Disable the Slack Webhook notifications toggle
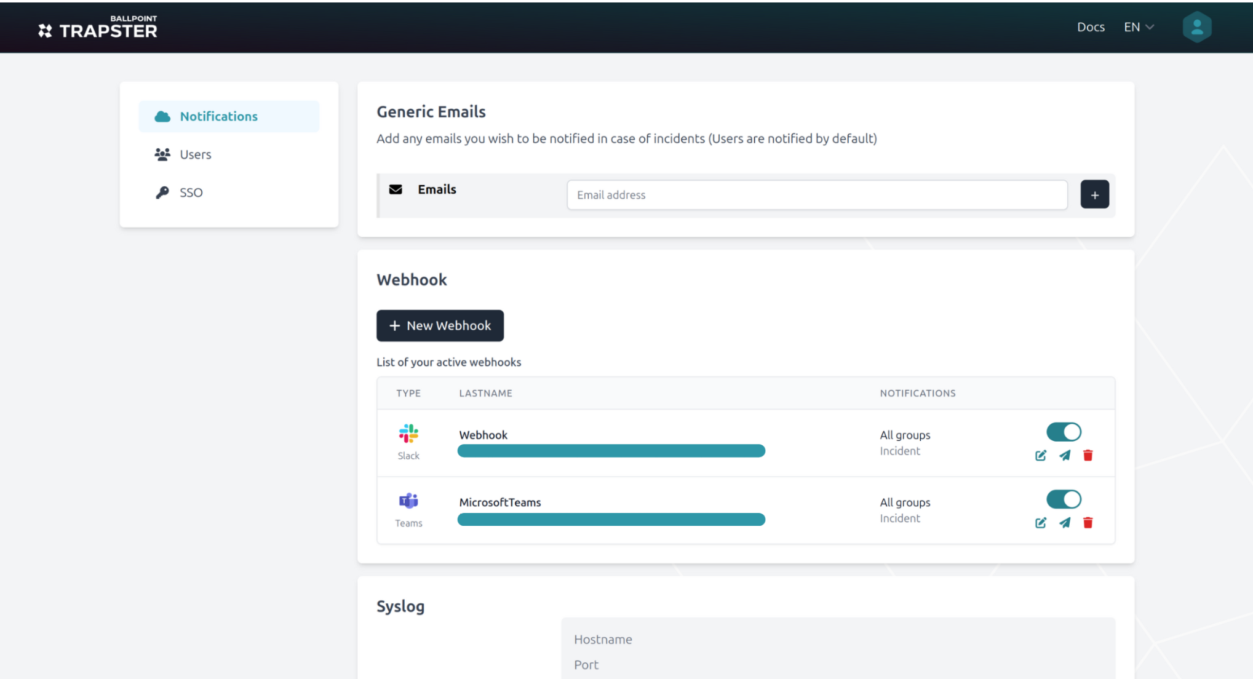 pos(1064,432)
